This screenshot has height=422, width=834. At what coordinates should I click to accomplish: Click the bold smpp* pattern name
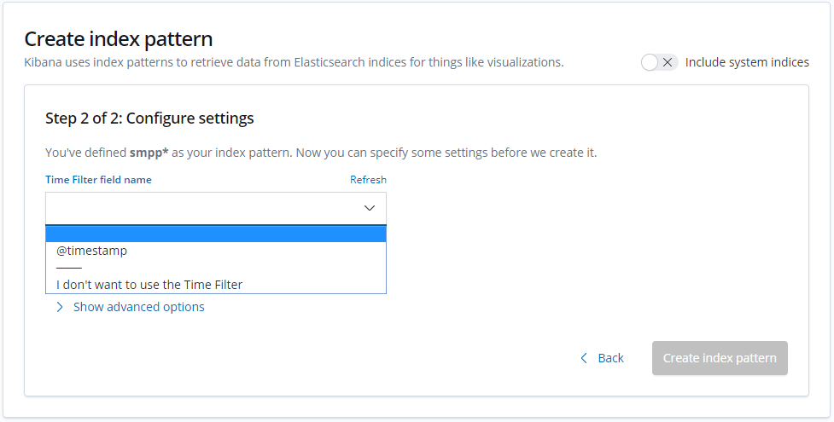tap(149, 153)
